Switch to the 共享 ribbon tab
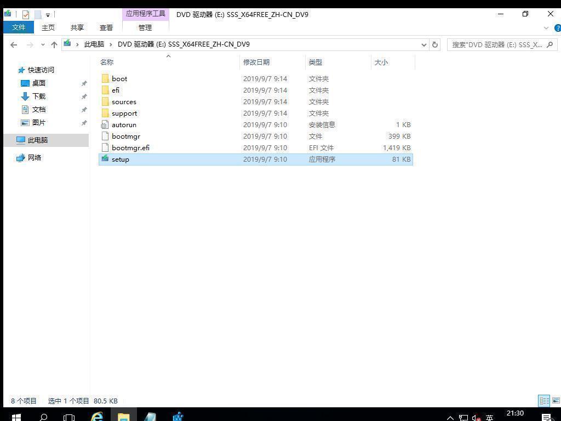The width and height of the screenshot is (561, 421). coord(77,27)
